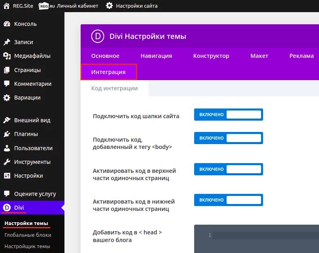
Task: Click the Записи pin icon
Action: (x=7, y=42)
